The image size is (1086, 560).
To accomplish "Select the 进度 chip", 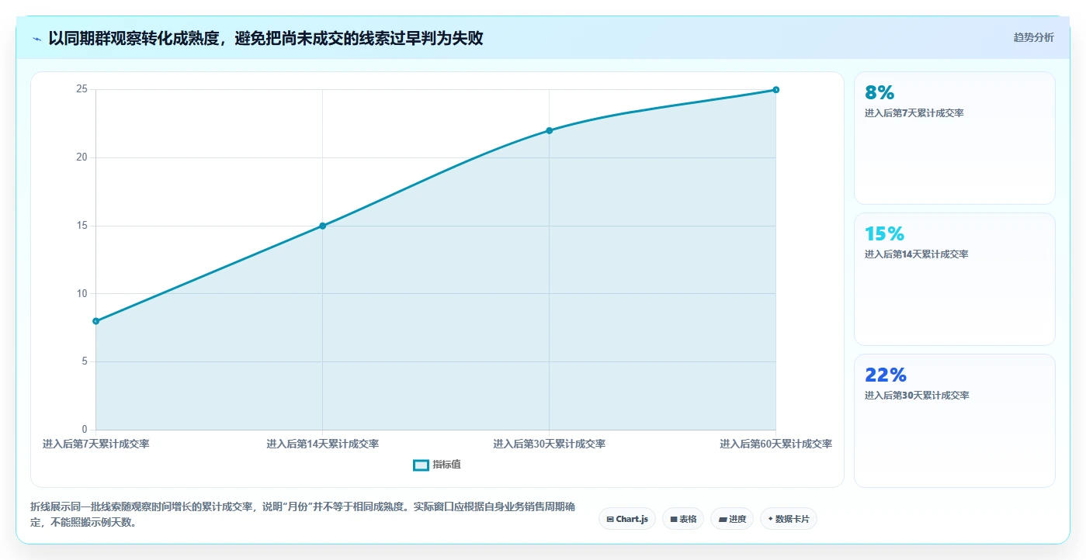I will [x=732, y=519].
